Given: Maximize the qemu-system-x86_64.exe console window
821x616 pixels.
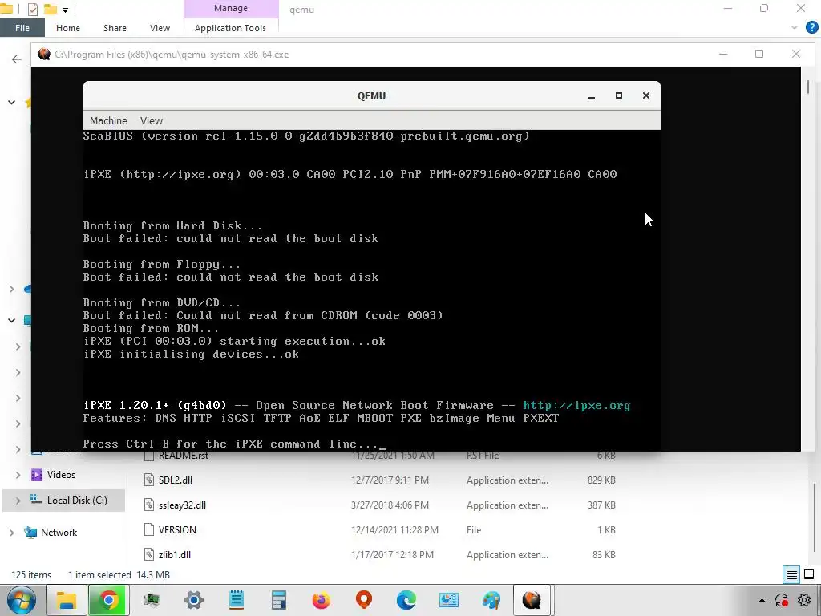Looking at the screenshot, I should [x=759, y=54].
